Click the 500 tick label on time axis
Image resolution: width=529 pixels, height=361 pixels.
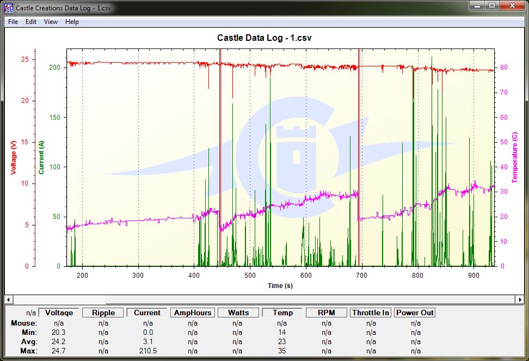click(x=250, y=276)
